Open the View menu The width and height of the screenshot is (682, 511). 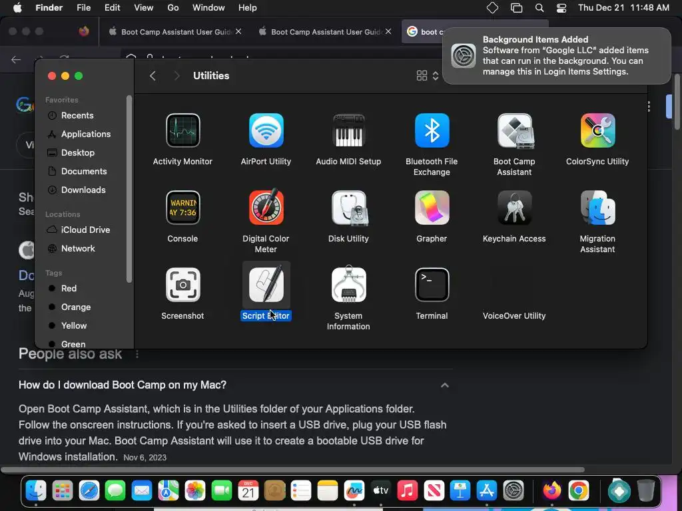point(144,8)
